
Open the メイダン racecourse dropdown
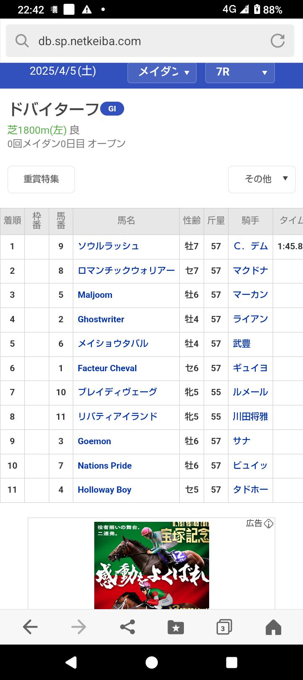tap(162, 72)
